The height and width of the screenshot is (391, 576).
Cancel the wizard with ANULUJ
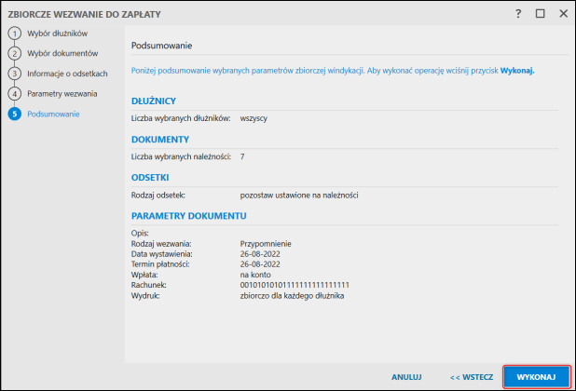tap(407, 377)
